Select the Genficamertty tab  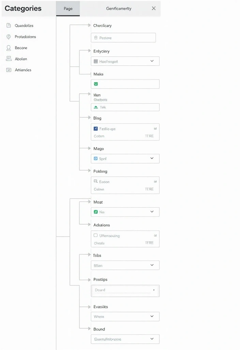tap(118, 9)
